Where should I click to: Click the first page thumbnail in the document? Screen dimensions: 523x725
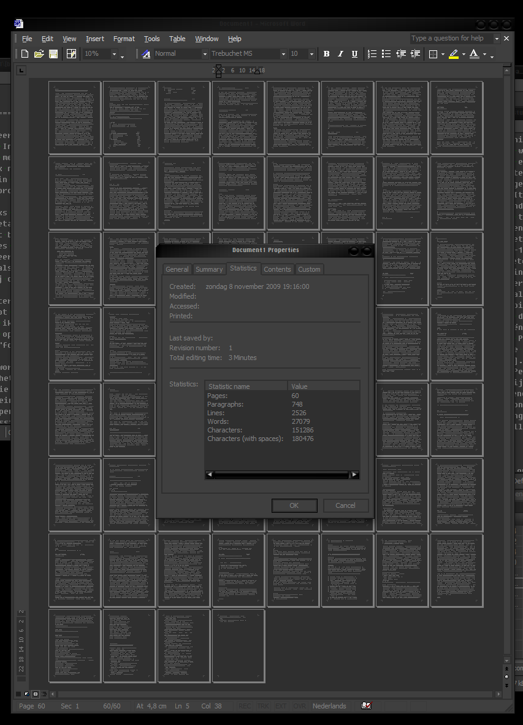click(x=75, y=117)
